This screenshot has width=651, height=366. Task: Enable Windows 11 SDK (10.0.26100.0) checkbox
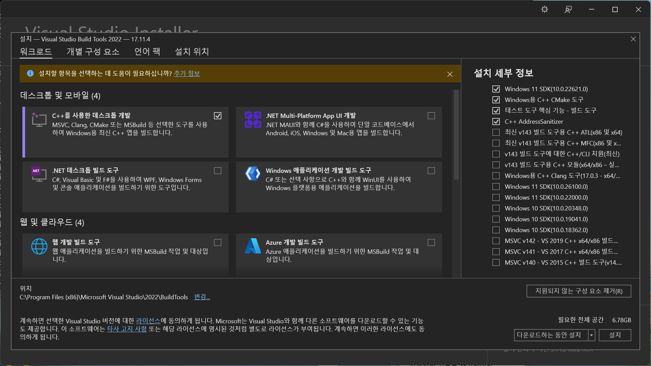(x=496, y=187)
